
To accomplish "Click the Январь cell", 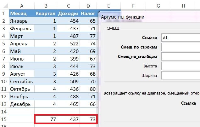I will 21,21.
